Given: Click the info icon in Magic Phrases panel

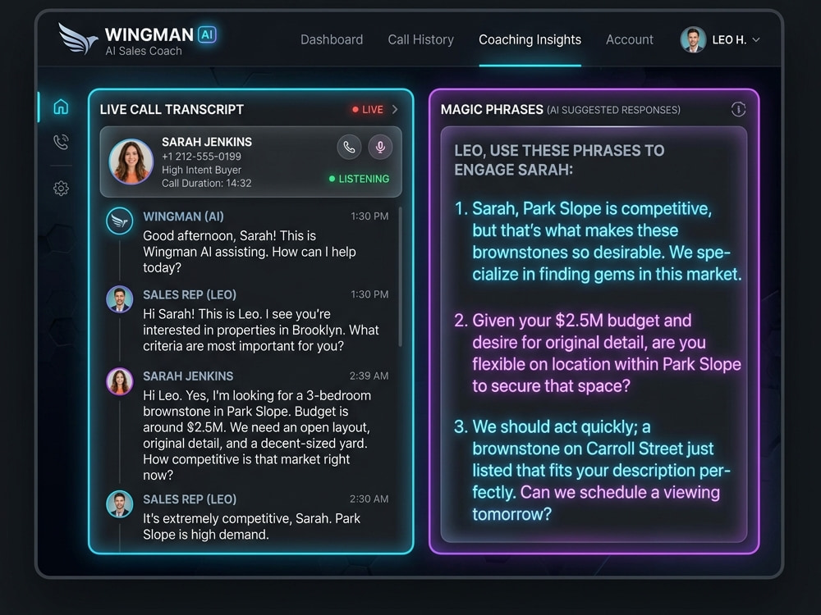Looking at the screenshot, I should point(738,109).
